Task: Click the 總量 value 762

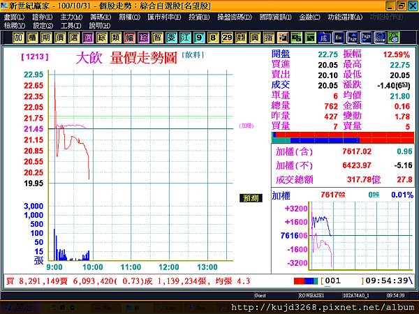Action: [331, 106]
